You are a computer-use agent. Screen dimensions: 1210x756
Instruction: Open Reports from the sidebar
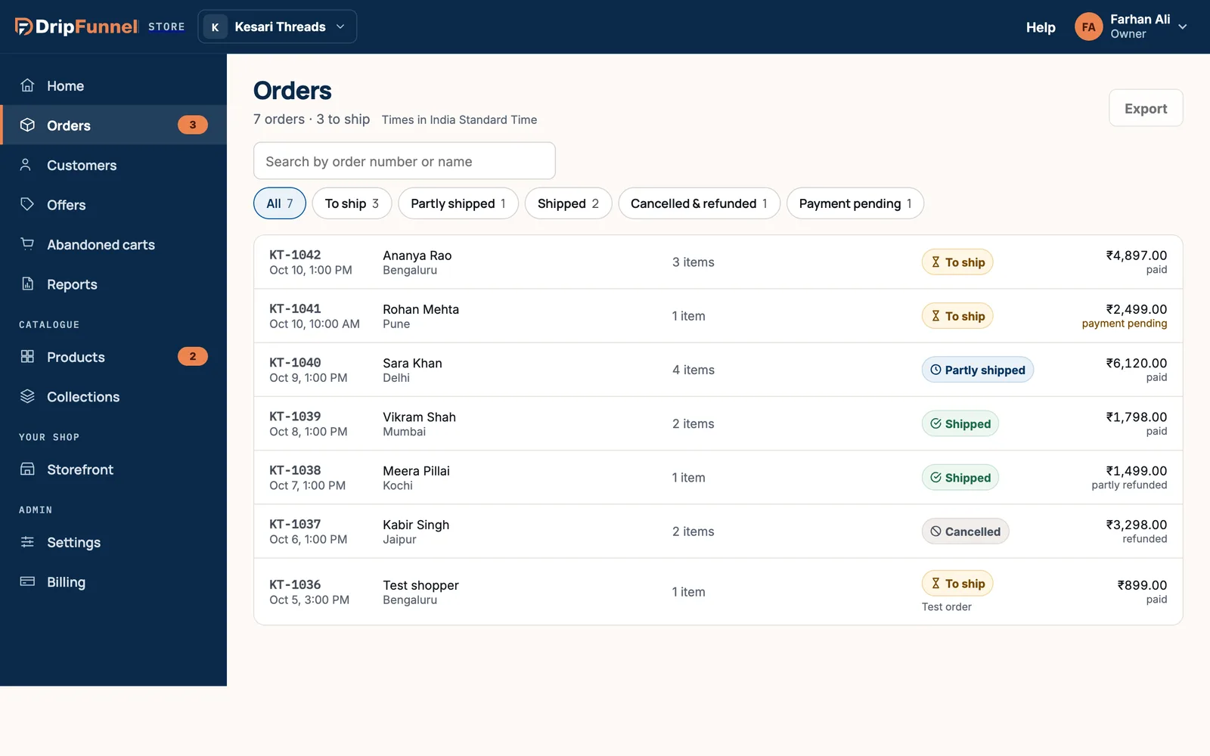click(113, 284)
